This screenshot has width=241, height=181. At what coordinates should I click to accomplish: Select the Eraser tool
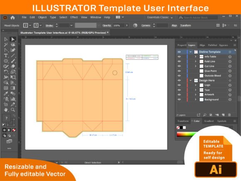[13, 66]
